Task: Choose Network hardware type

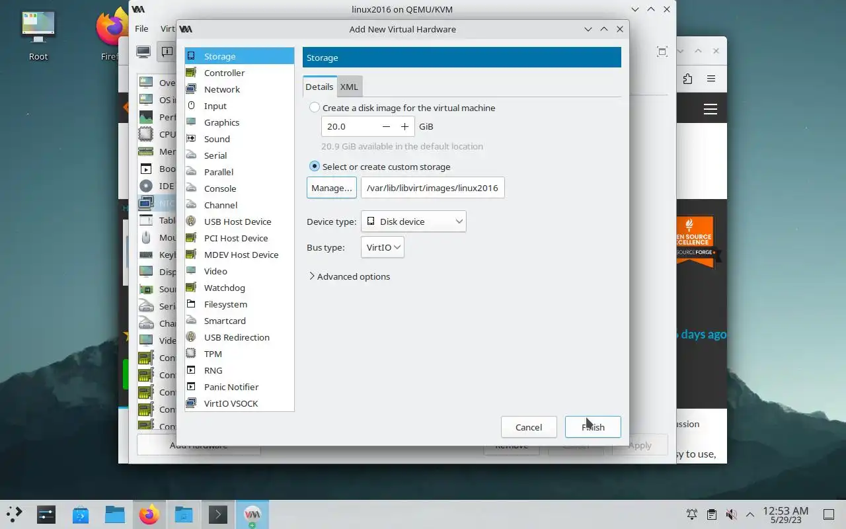Action: pyautogui.click(x=239, y=89)
